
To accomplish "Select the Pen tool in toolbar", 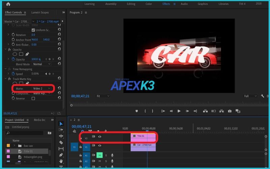I will (x=61, y=155).
